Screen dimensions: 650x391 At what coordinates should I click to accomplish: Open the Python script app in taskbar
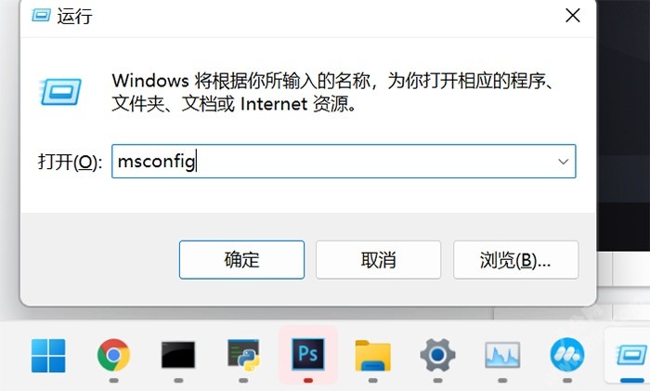click(243, 356)
